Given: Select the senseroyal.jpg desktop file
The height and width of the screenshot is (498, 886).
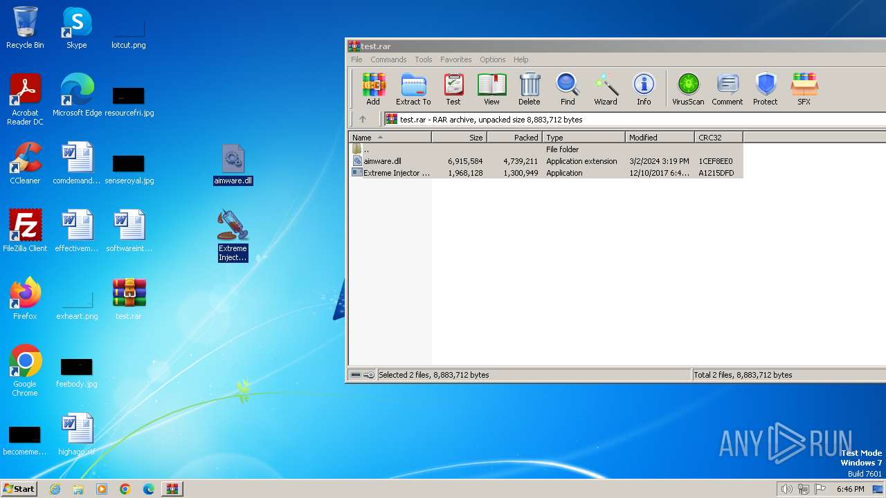Looking at the screenshot, I should [x=129, y=169].
